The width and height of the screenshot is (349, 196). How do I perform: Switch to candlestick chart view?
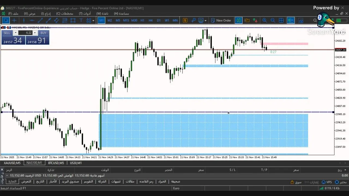[239, 20]
